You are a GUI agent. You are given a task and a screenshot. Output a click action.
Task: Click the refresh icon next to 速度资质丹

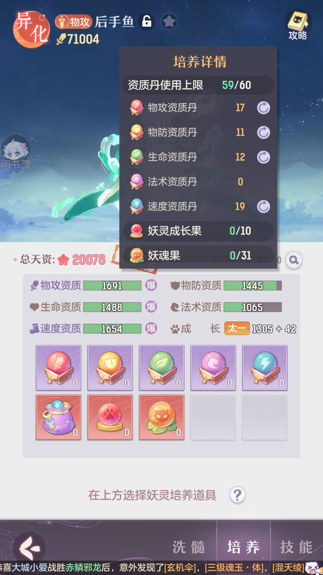click(263, 206)
